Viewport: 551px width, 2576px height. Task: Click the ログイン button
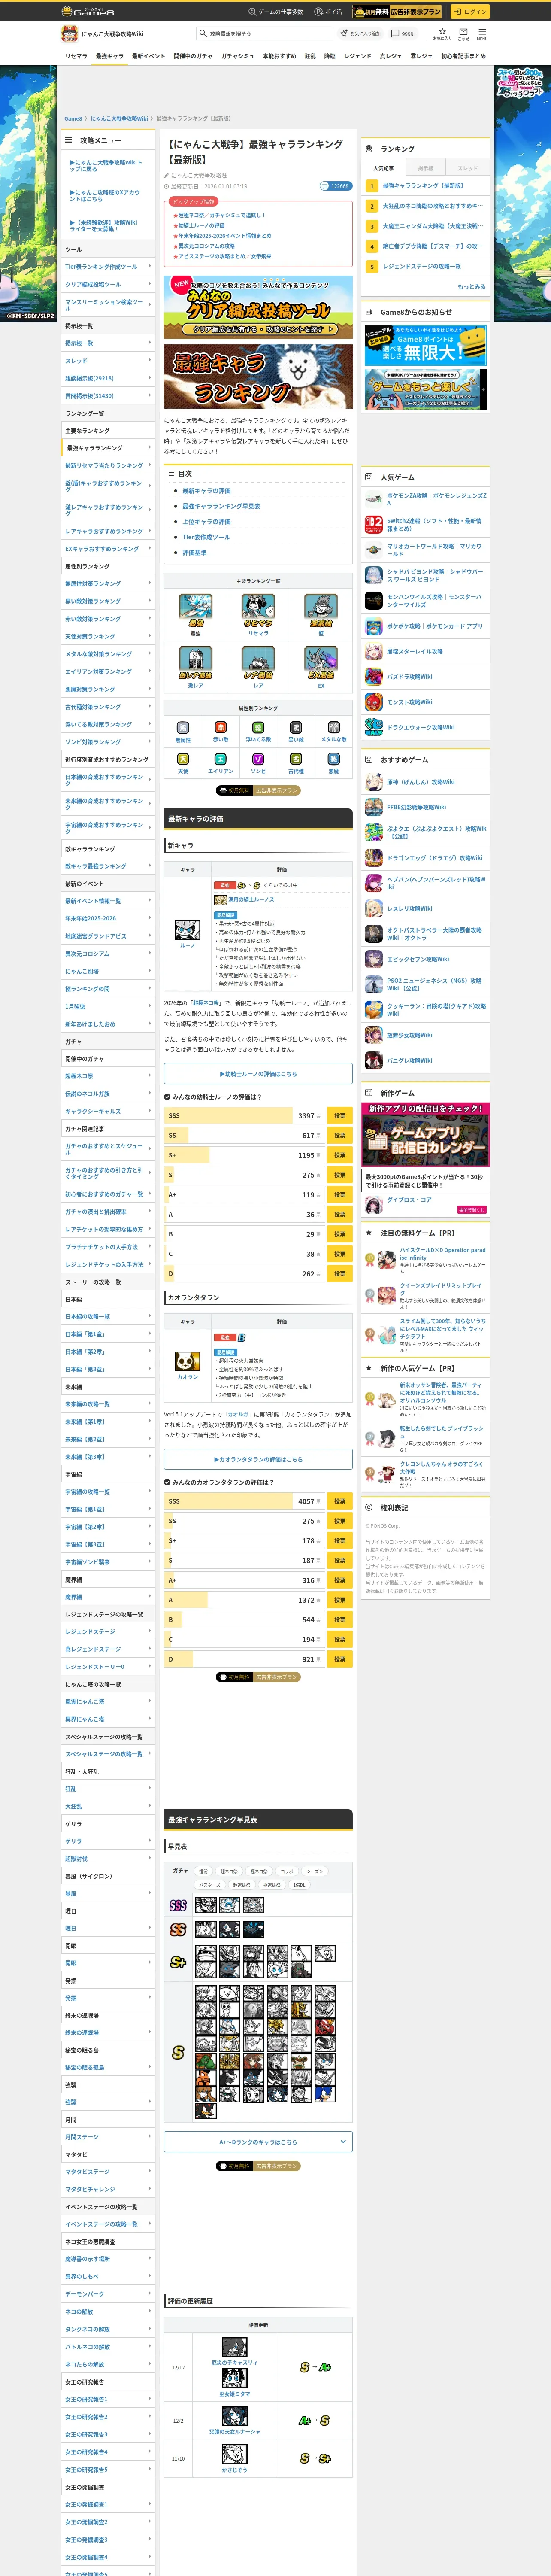point(469,11)
